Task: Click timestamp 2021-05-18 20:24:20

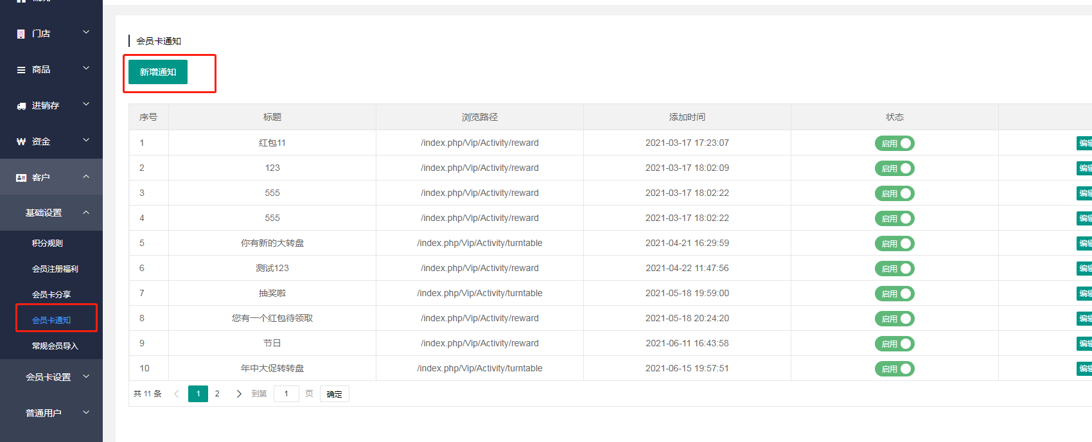Action: click(x=687, y=318)
